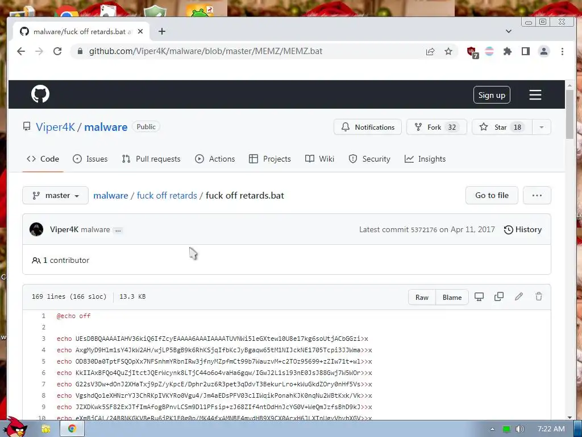Switch to the Issues tab
The image size is (582, 437).
(x=90, y=159)
